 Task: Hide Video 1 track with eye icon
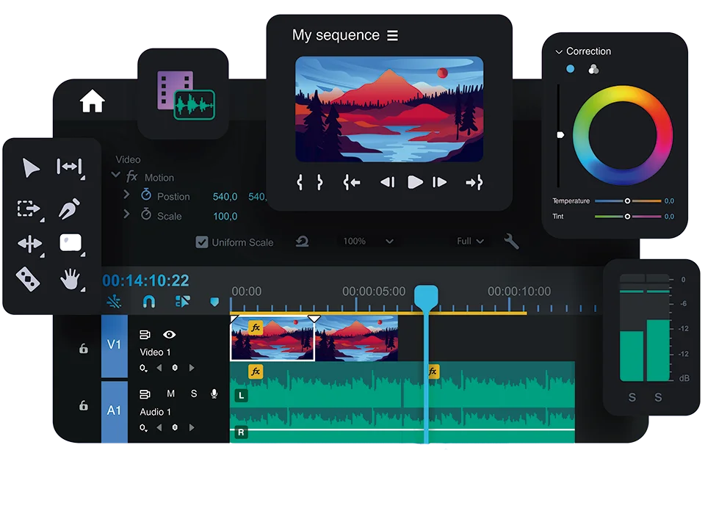[170, 335]
